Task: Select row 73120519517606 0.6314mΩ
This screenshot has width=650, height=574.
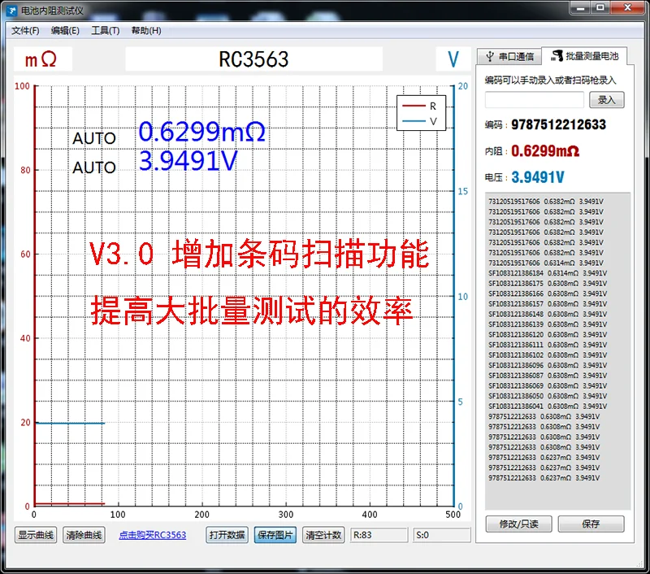Action: tap(546, 263)
